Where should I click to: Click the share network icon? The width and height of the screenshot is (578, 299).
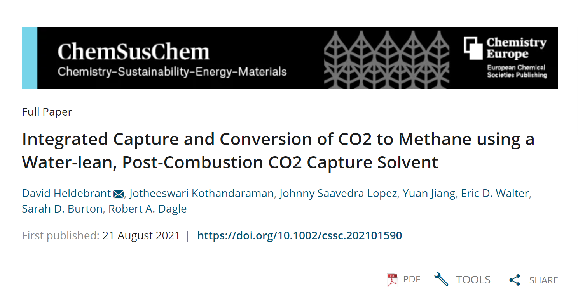[x=515, y=280]
